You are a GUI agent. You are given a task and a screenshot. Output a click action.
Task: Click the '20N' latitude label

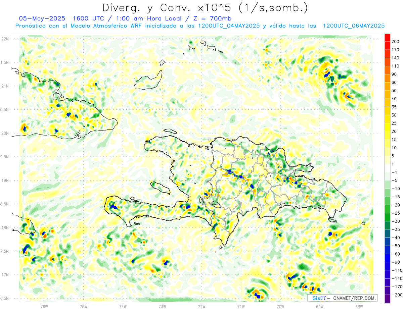5,133
